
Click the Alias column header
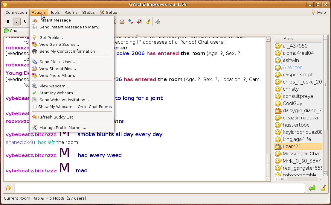299,39
